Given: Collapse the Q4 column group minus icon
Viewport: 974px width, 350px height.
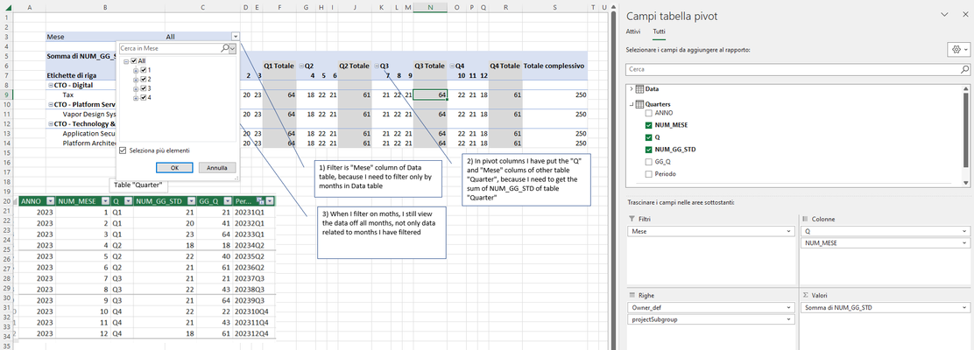Looking at the screenshot, I should click(452, 66).
